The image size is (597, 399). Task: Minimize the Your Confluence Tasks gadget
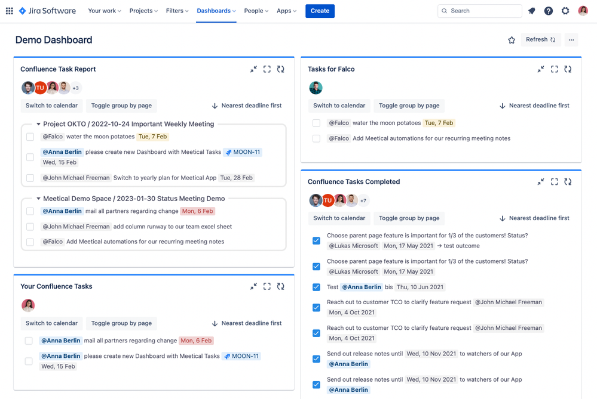coord(253,286)
